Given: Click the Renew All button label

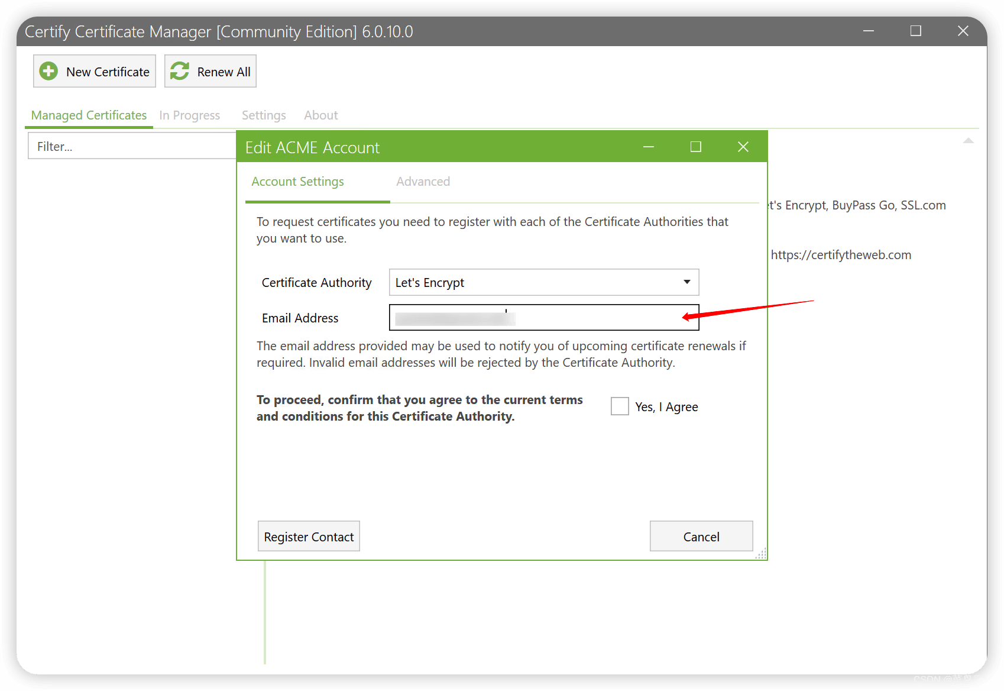Looking at the screenshot, I should pos(224,72).
